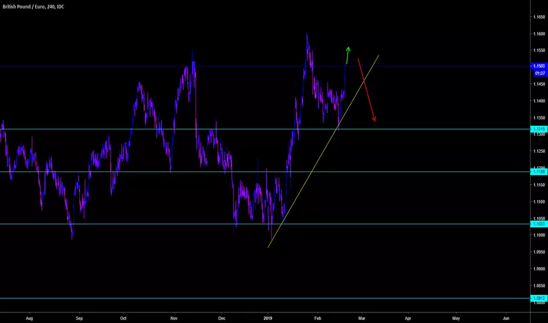Click 1.1450 on the price axis
This screenshot has width=548, height=323.
pos(539,84)
